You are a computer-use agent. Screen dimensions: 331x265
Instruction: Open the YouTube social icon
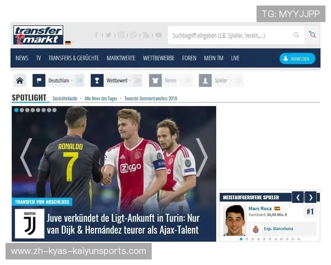tap(158, 35)
